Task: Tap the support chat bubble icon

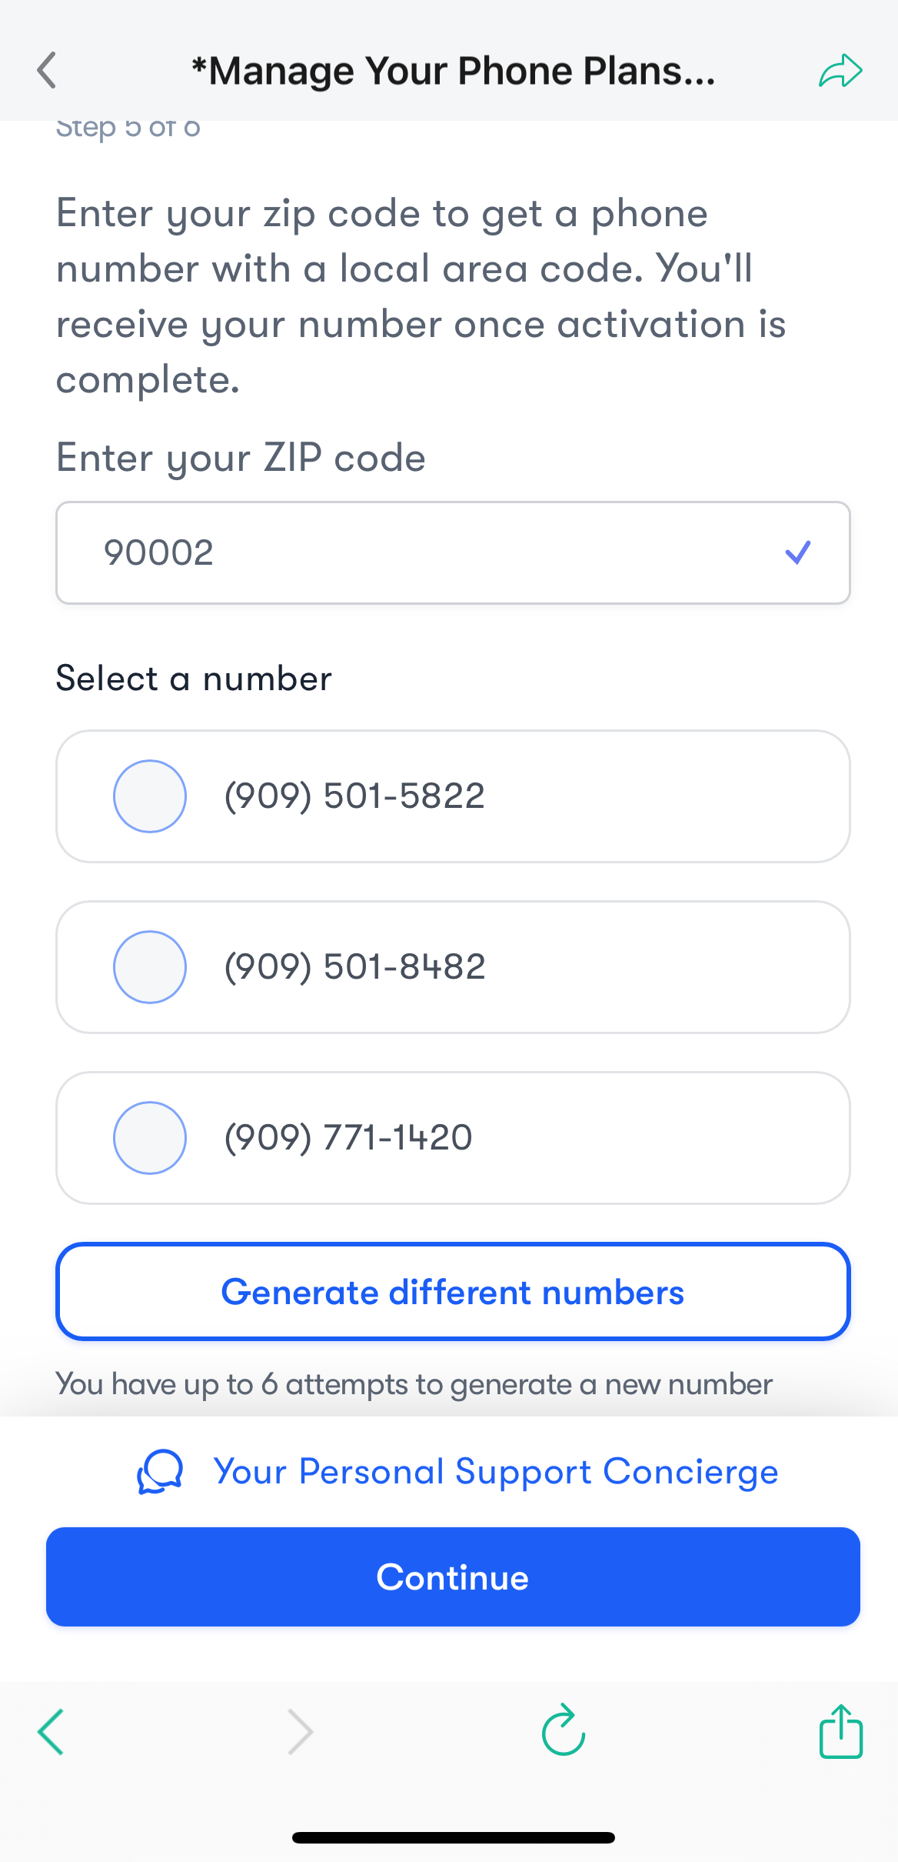Action: (x=160, y=1472)
